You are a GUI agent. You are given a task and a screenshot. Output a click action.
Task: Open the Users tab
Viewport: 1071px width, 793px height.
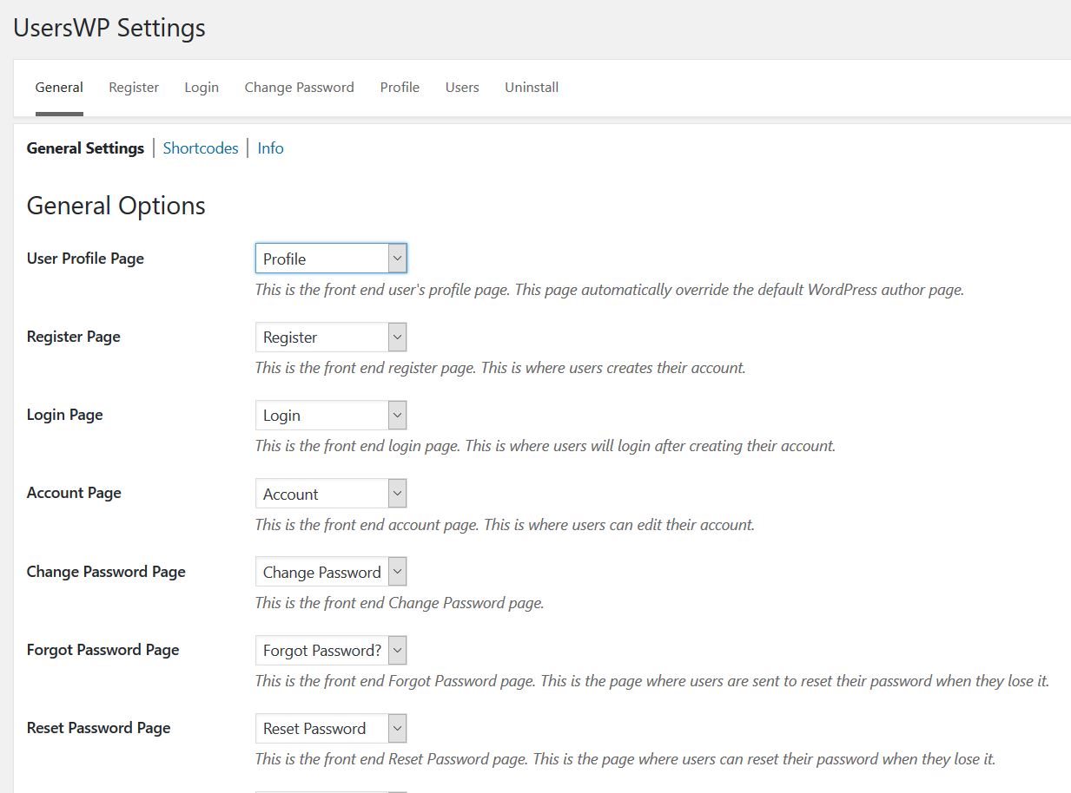click(462, 88)
